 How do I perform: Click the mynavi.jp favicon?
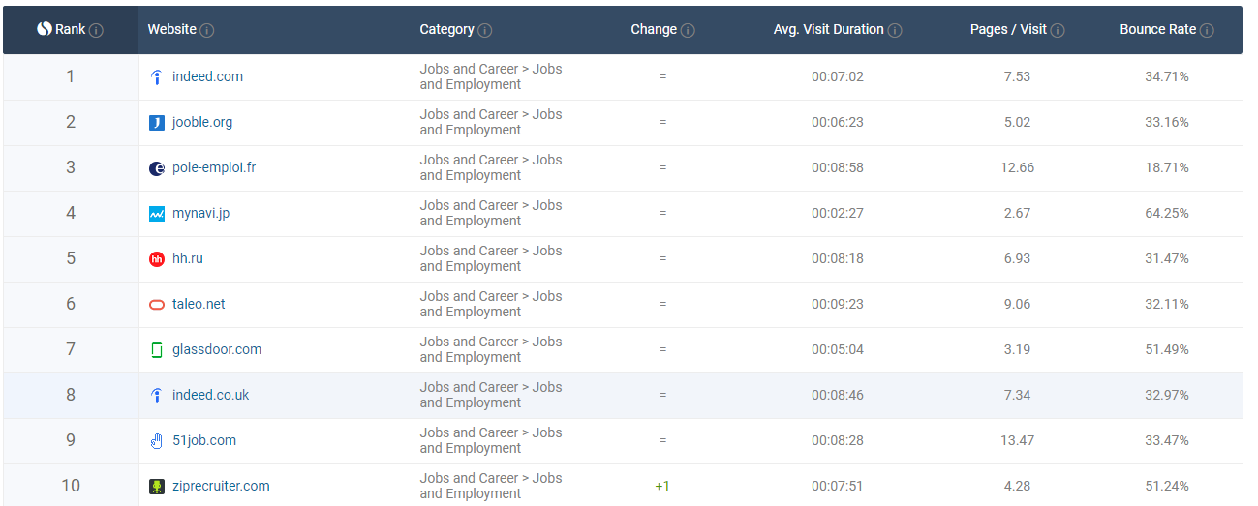click(157, 214)
